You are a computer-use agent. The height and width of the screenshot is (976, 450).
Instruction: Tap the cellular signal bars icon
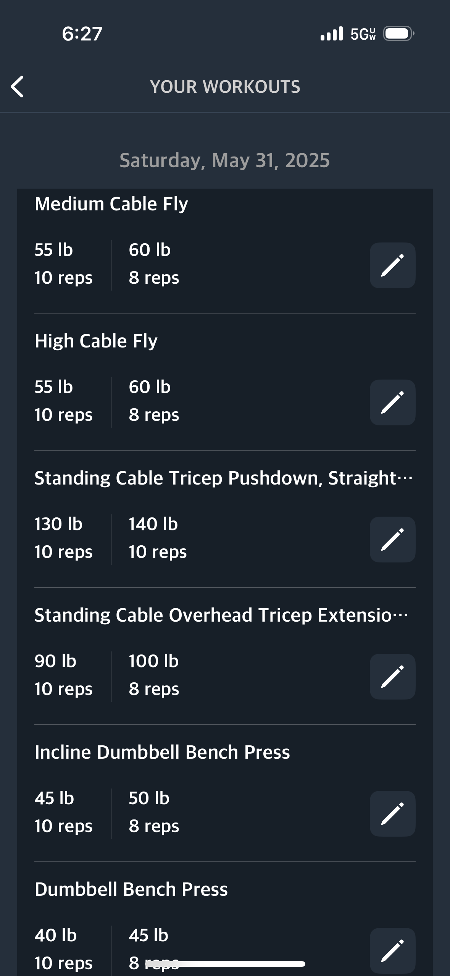coord(332,34)
